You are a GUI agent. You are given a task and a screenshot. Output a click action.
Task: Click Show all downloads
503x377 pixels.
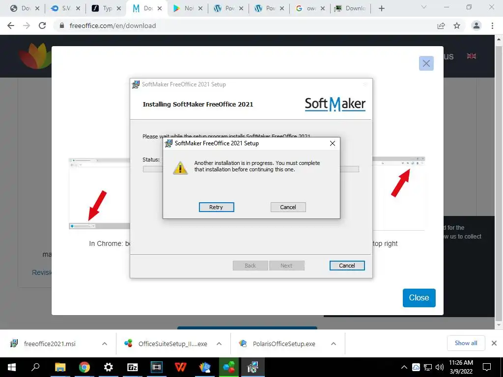tap(466, 343)
